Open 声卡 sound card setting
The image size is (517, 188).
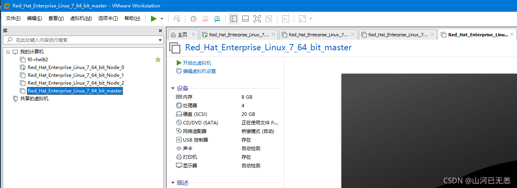[188, 149]
